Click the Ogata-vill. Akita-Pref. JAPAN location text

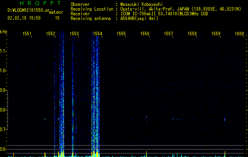tap(181, 9)
